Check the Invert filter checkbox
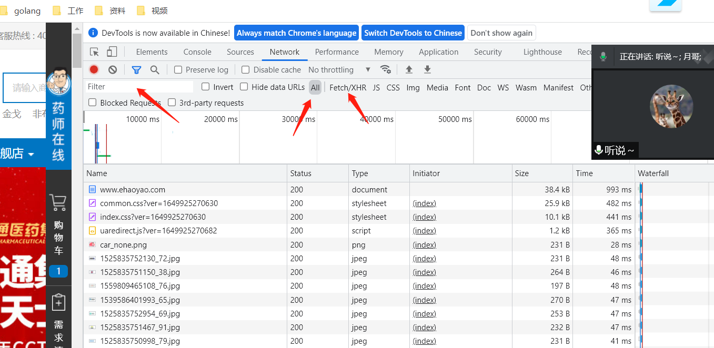Viewport: 714px width, 348px height. 206,87
